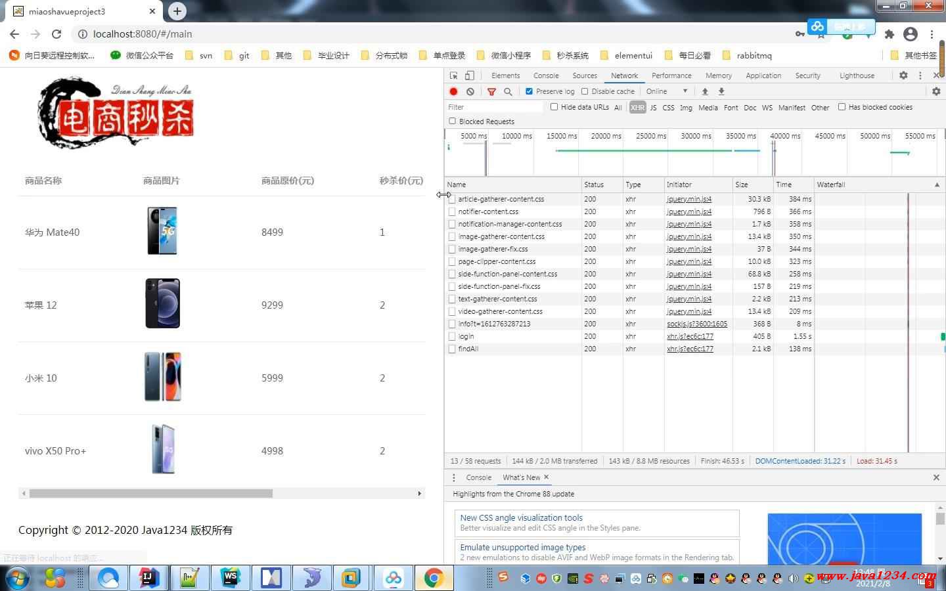946x591 pixels.
Task: Open the Chrome profile avatar
Action: click(911, 34)
